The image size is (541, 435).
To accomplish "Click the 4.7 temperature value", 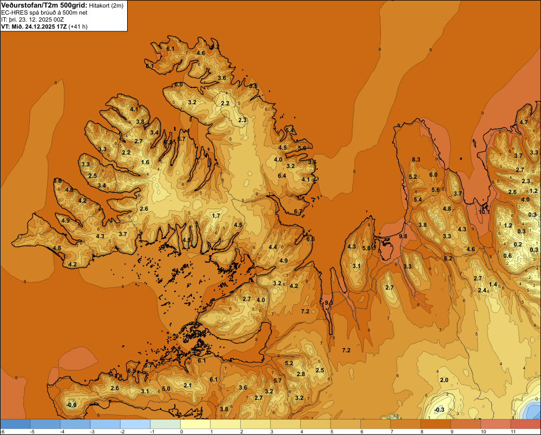I will click(523, 122).
